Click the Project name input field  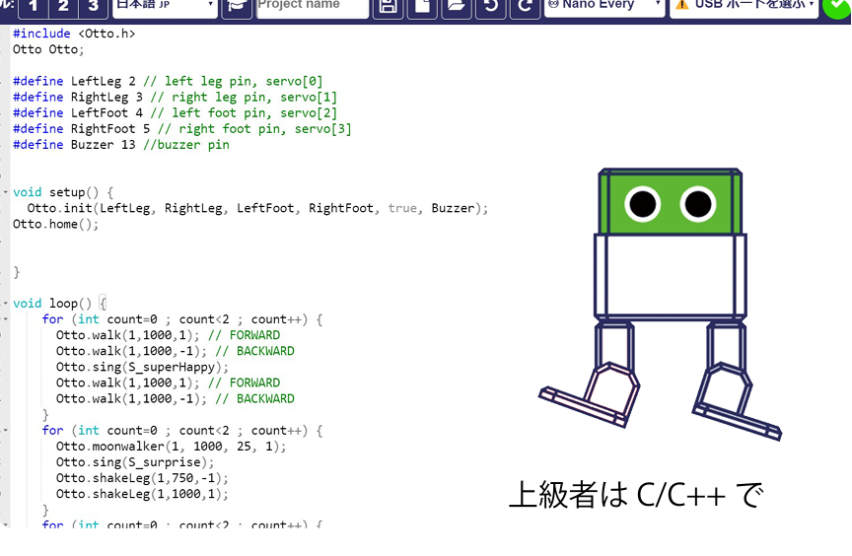coord(313,6)
